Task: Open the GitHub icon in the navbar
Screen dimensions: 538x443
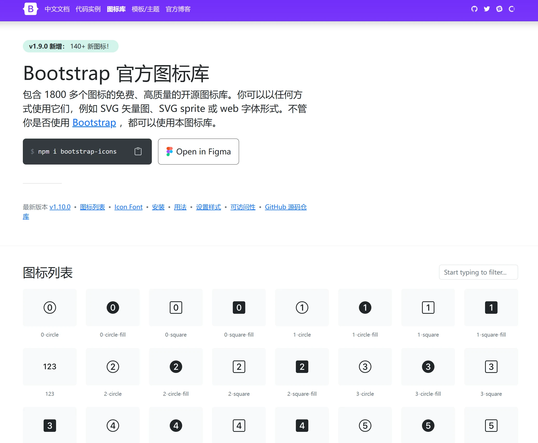Action: coord(474,9)
